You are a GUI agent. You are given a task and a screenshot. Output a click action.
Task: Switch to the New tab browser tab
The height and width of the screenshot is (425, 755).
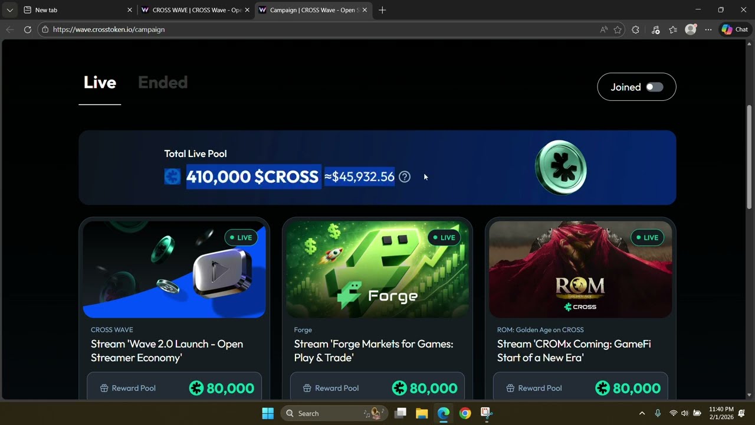(77, 10)
